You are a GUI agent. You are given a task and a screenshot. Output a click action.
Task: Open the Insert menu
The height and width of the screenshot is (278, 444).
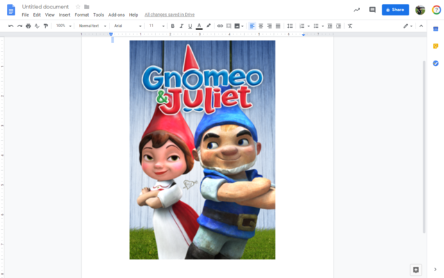pyautogui.click(x=65, y=15)
